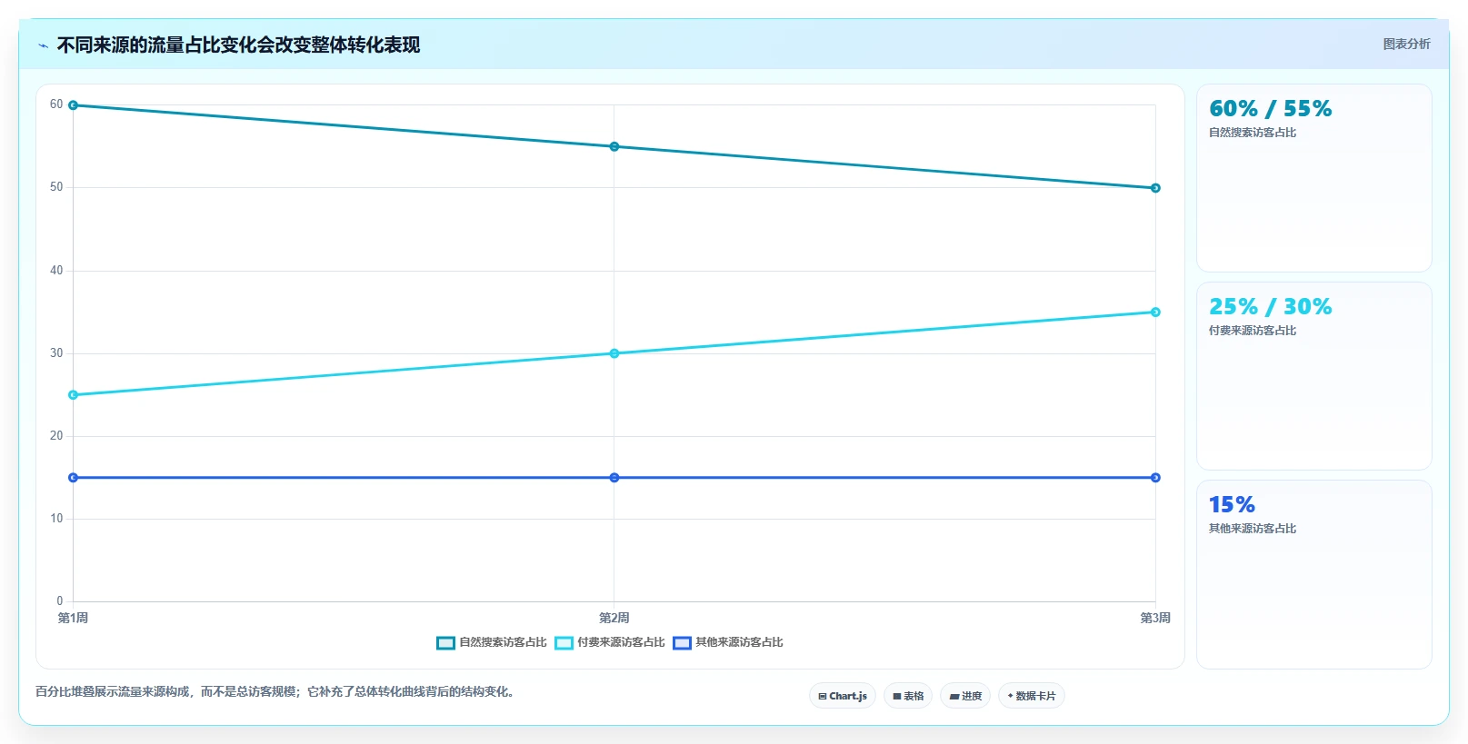Click 其他来源访客占比 label in the stat card
The height and width of the screenshot is (744, 1468).
pyautogui.click(x=1253, y=529)
